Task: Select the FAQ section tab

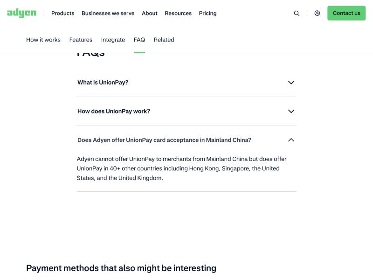Action: coord(139,40)
